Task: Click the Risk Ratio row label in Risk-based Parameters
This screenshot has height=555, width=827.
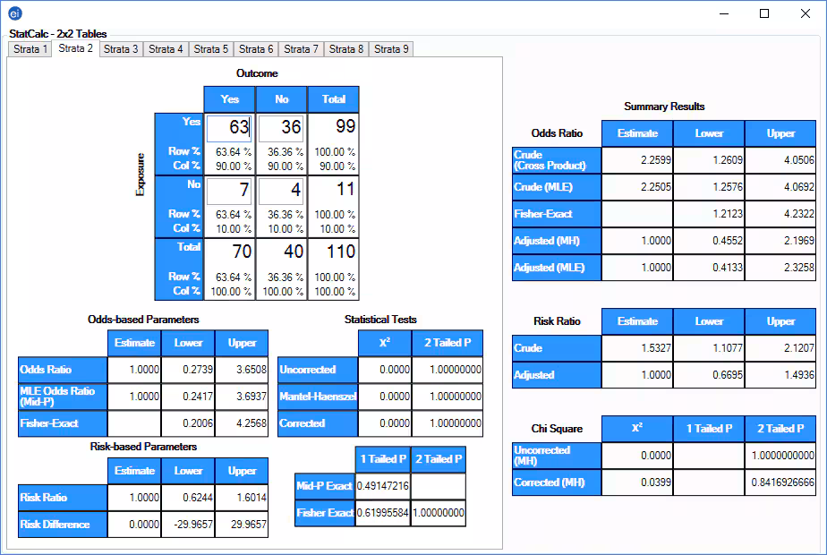Action: [x=63, y=498]
